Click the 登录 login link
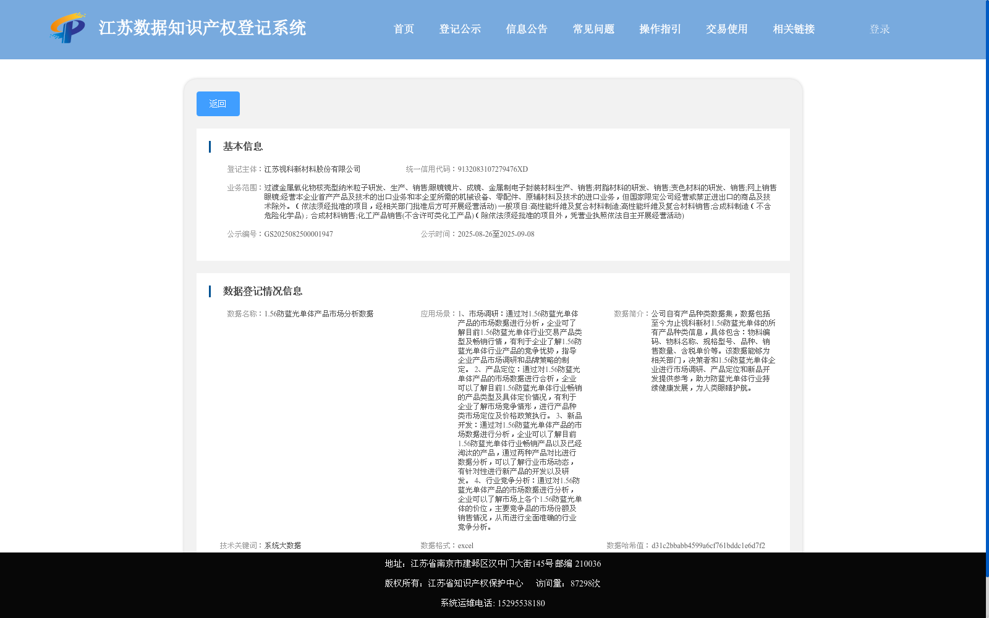Screen dimensions: 989x618 [880, 29]
